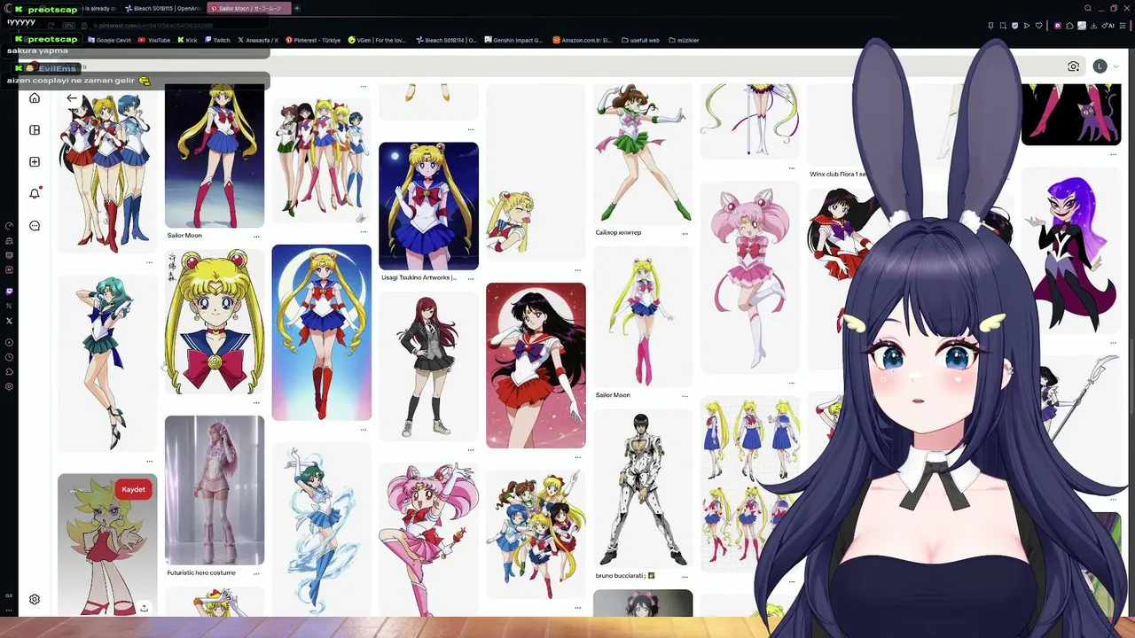
Task: Click the pin icon in browser toolbar
Action: (990, 26)
